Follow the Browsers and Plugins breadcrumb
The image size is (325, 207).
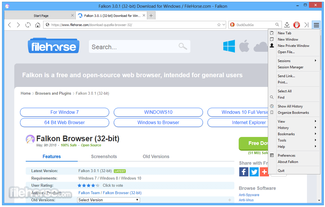pos(53,93)
